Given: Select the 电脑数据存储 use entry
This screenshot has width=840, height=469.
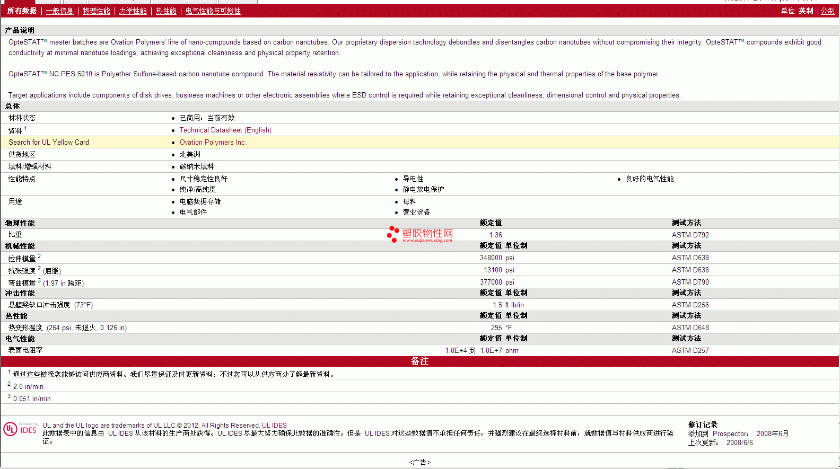Looking at the screenshot, I should [x=200, y=201].
